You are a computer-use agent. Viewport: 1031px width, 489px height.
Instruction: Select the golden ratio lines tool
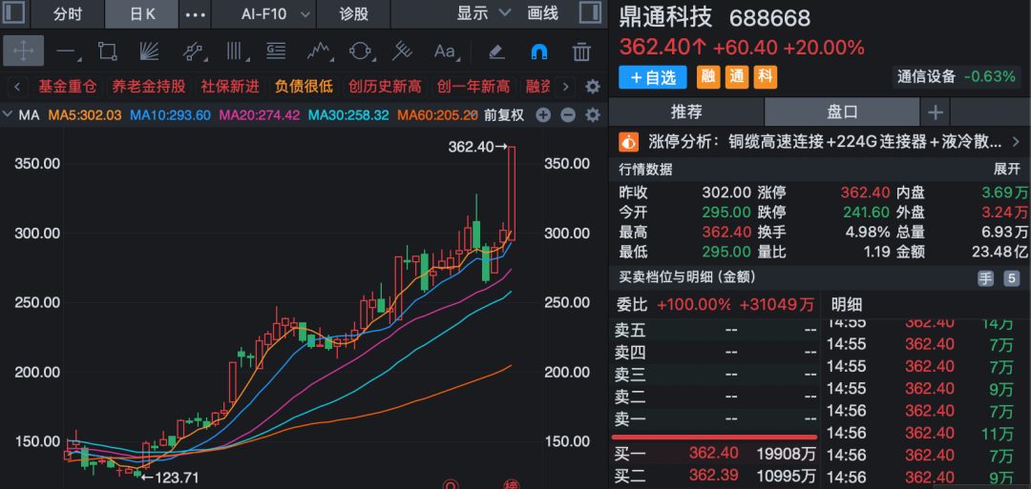276,51
